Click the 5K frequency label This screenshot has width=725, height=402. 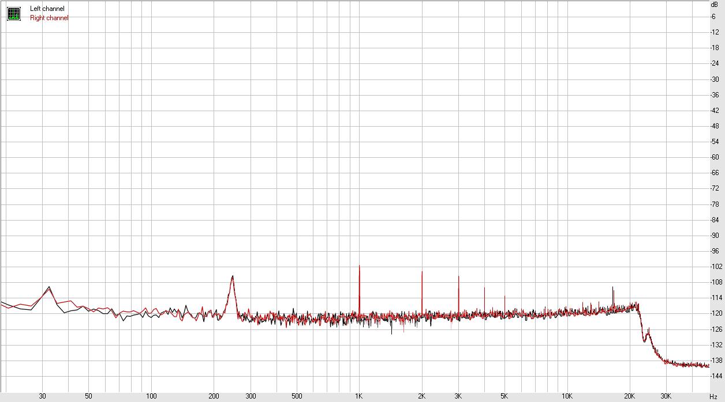tap(504, 396)
